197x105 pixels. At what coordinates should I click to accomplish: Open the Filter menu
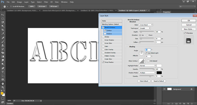click(x=46, y=2)
